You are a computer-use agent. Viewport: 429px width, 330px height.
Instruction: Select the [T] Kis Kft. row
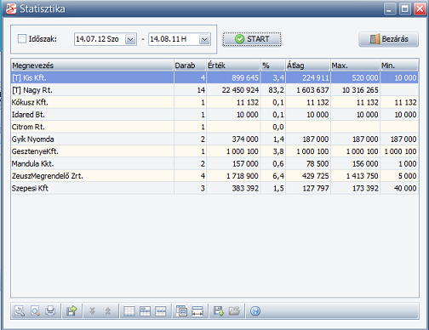click(214, 77)
